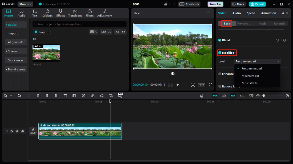Click the timeline zoom slider handle
This screenshot has width=293, height=164.
(264, 96)
